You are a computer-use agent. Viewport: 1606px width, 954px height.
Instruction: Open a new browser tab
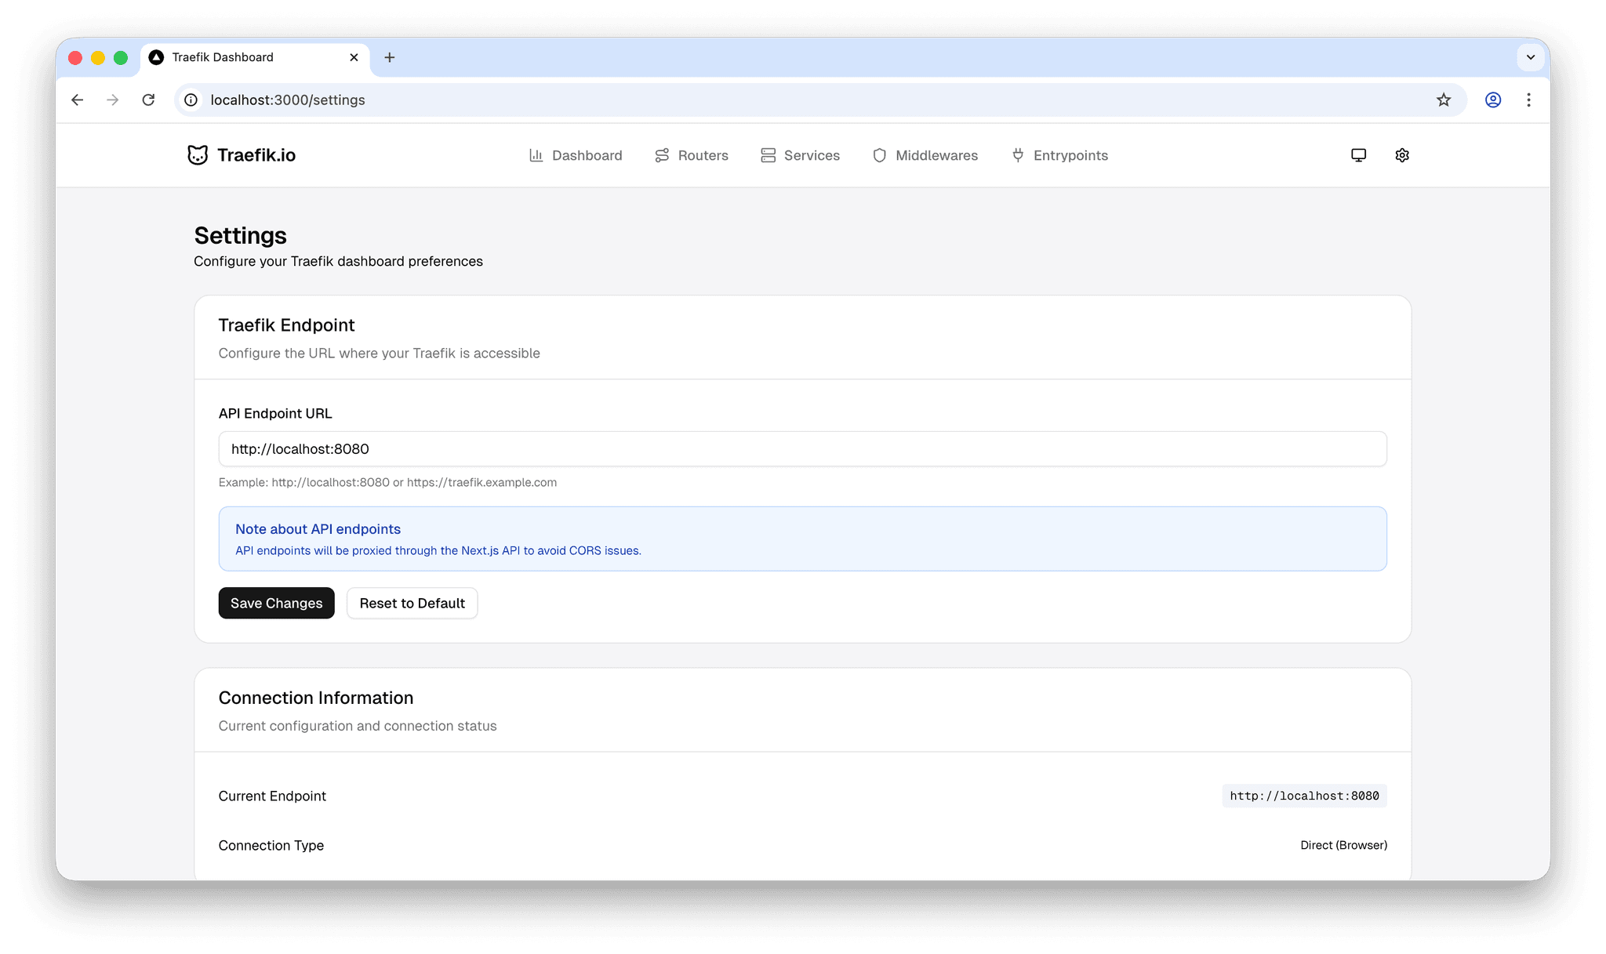point(389,57)
